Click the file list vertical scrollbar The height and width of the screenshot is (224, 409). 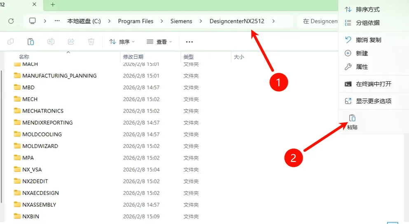1,136
